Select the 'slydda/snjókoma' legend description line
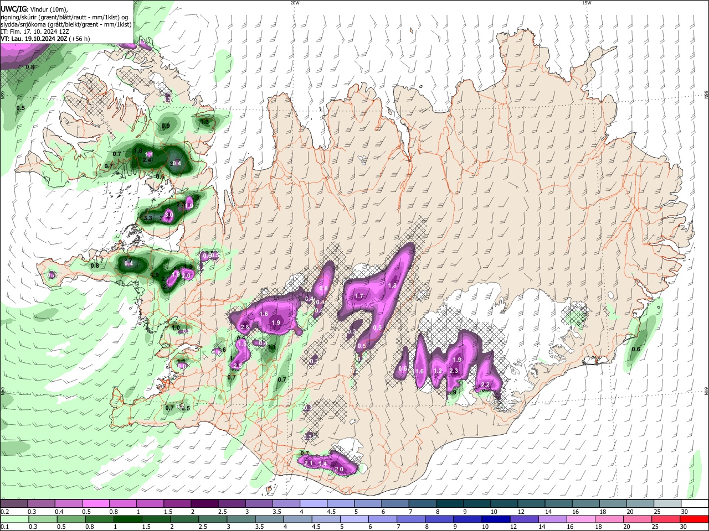 pyautogui.click(x=66, y=24)
